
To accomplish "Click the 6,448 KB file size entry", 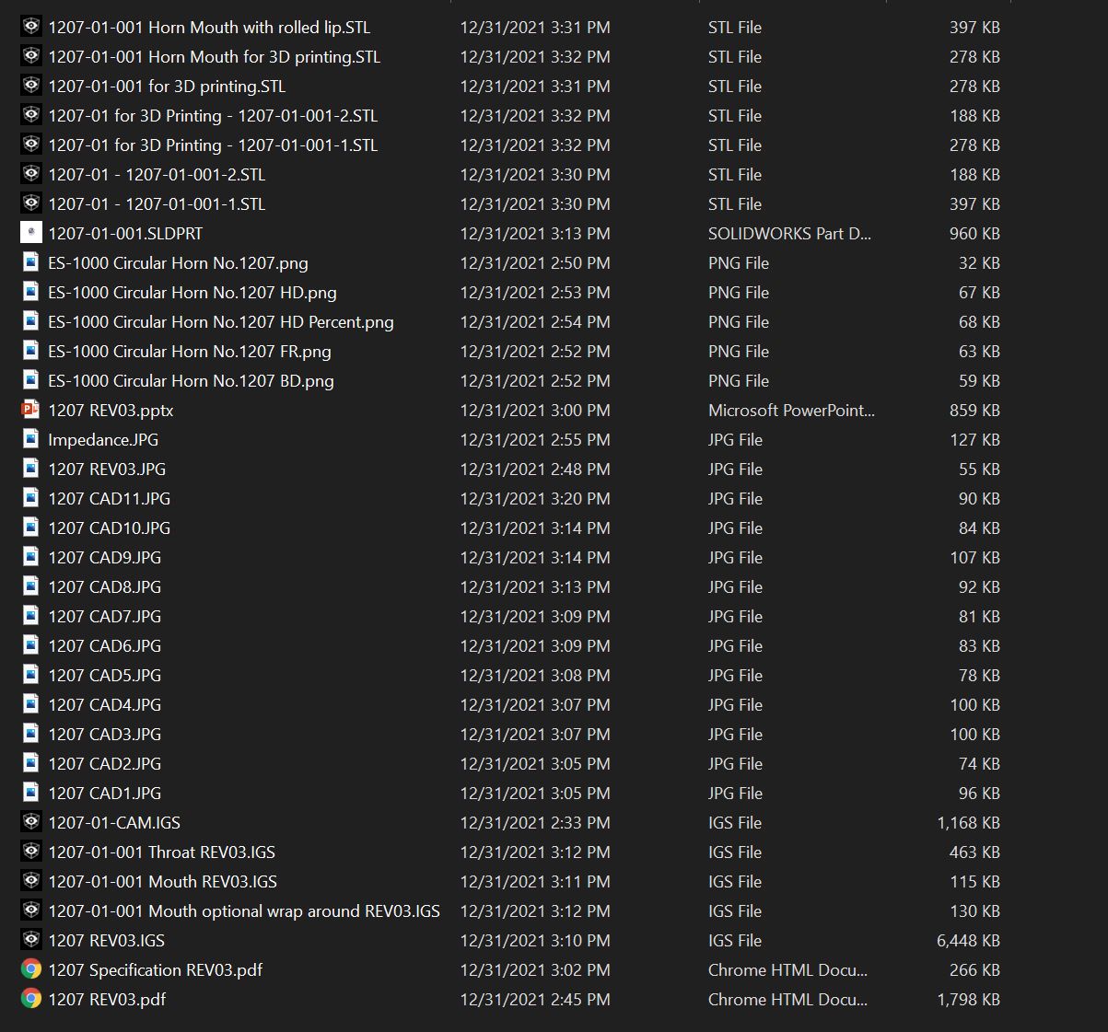I will tap(968, 941).
